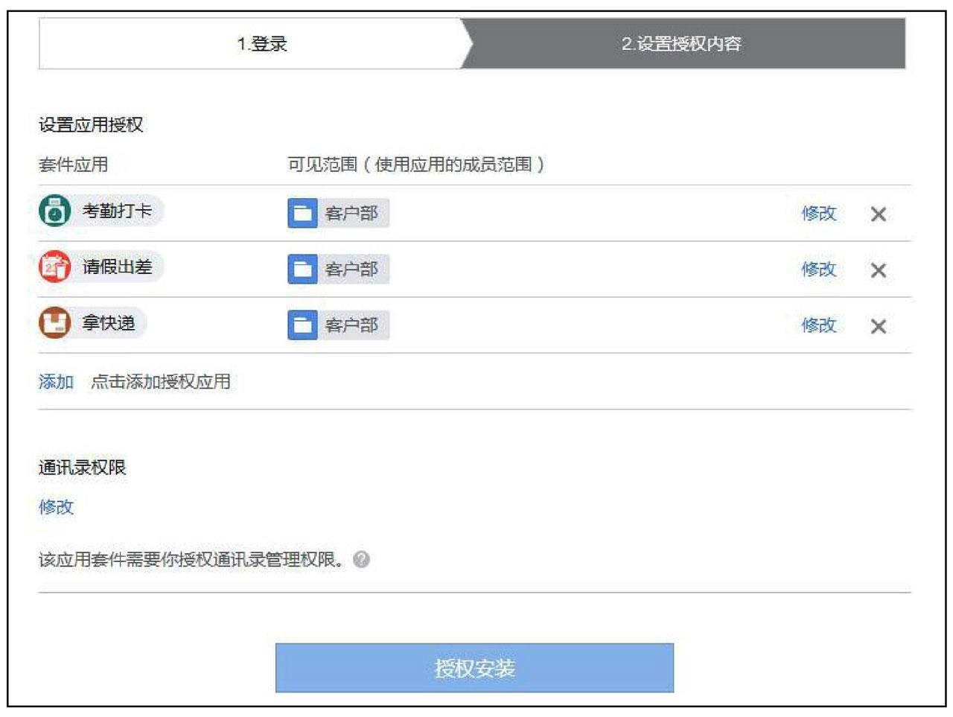Click 添加 to add authorized app
The image size is (953, 717).
(x=56, y=382)
